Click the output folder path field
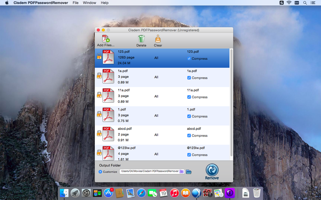 coord(152,172)
